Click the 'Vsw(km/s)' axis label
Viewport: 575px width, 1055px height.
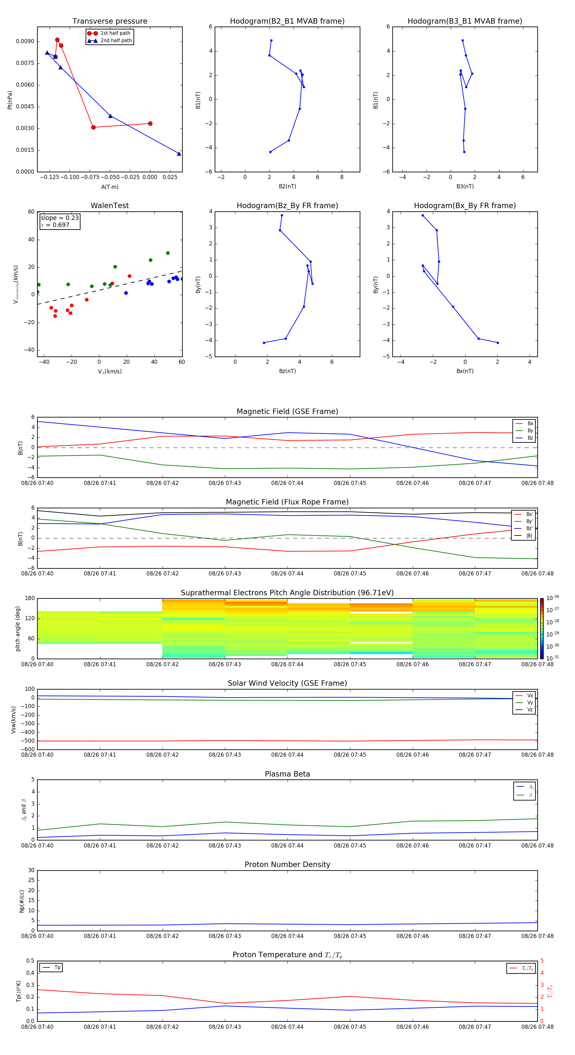[x=13, y=720]
